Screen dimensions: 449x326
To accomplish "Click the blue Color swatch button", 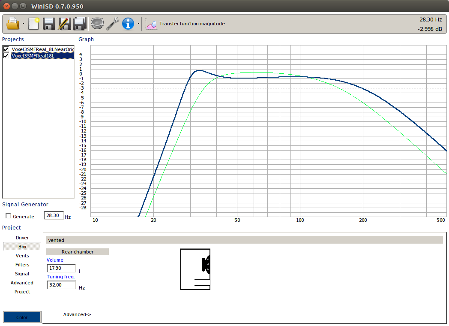I will (x=22, y=317).
